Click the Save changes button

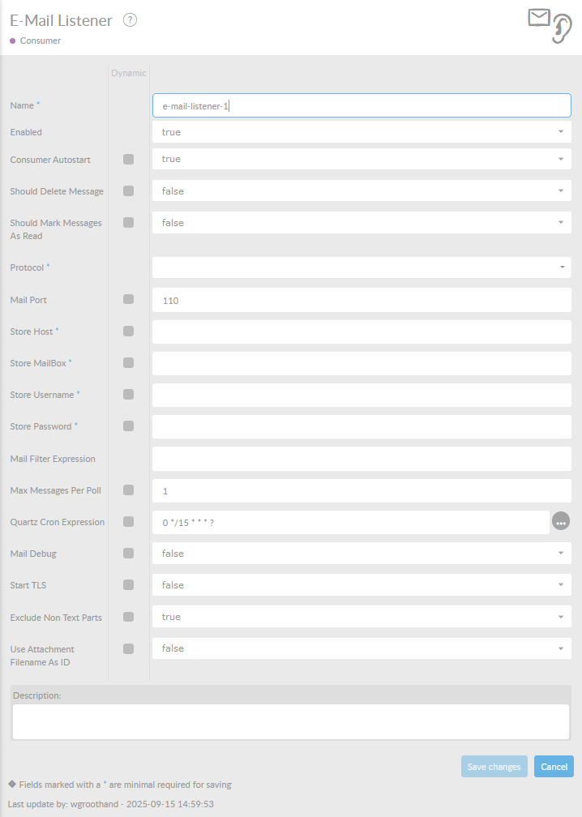point(494,767)
